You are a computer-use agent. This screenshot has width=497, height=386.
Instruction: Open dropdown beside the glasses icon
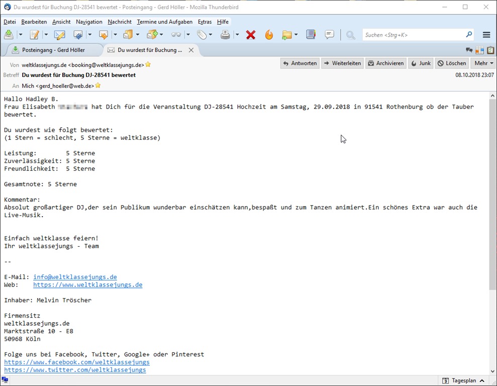click(x=188, y=35)
